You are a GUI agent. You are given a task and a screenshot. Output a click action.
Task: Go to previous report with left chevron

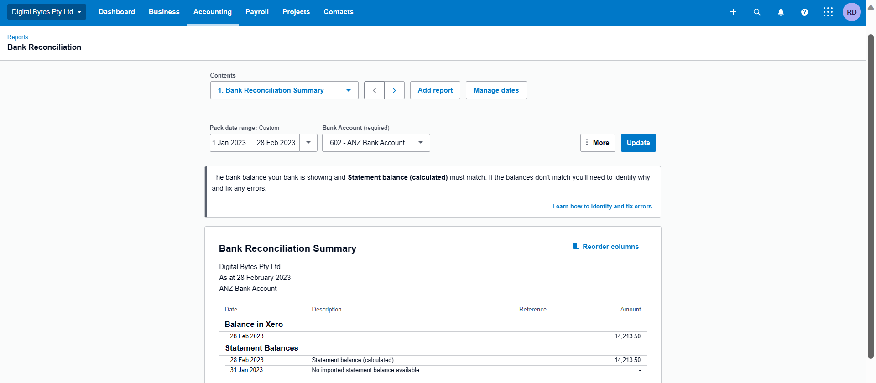pyautogui.click(x=374, y=90)
